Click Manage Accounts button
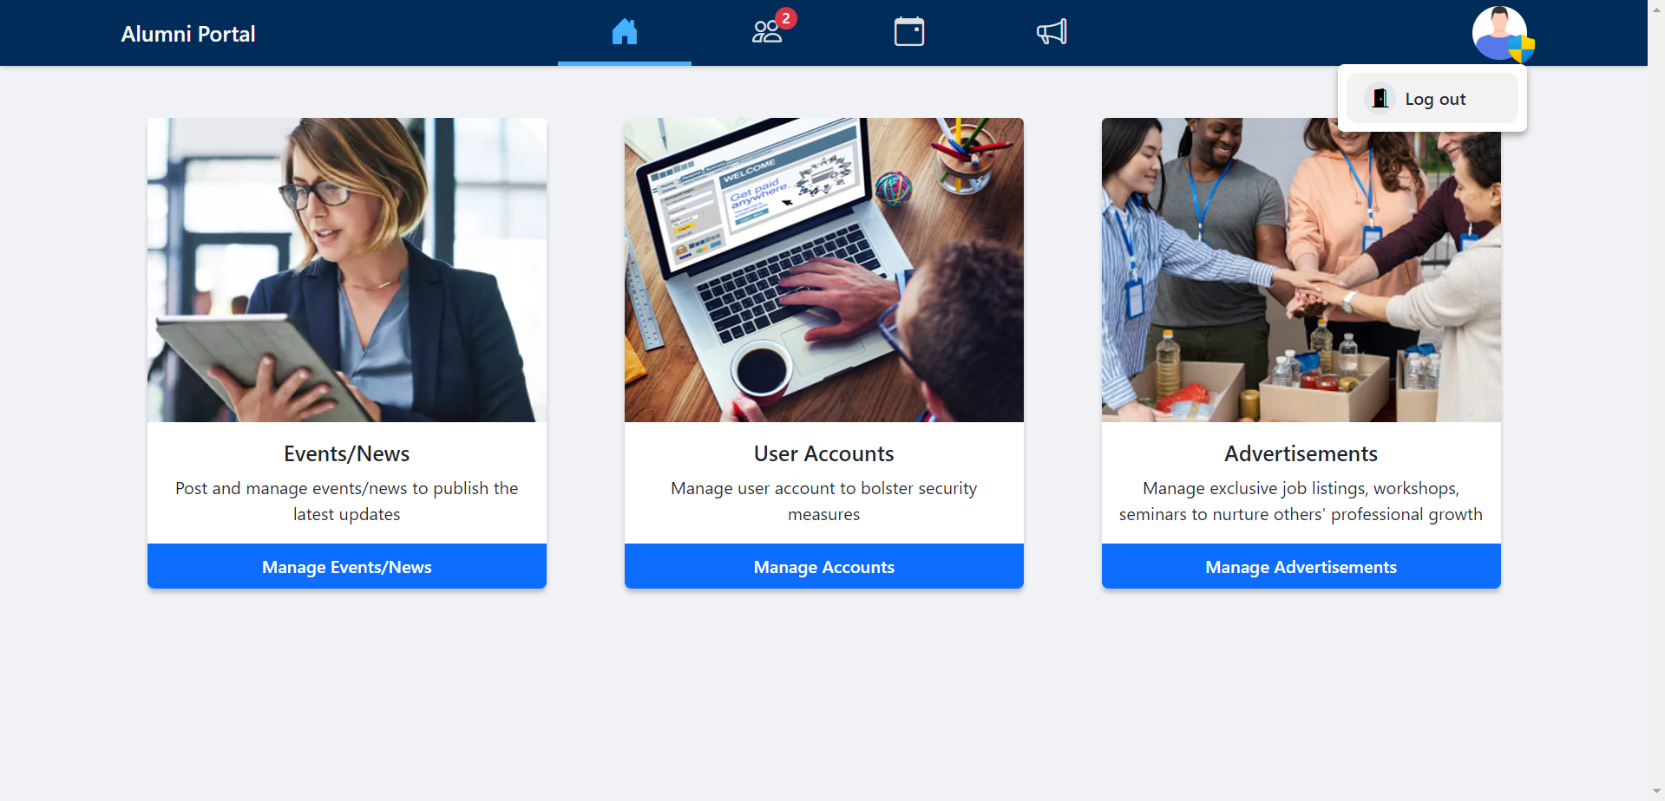This screenshot has width=1665, height=801. pos(824,566)
